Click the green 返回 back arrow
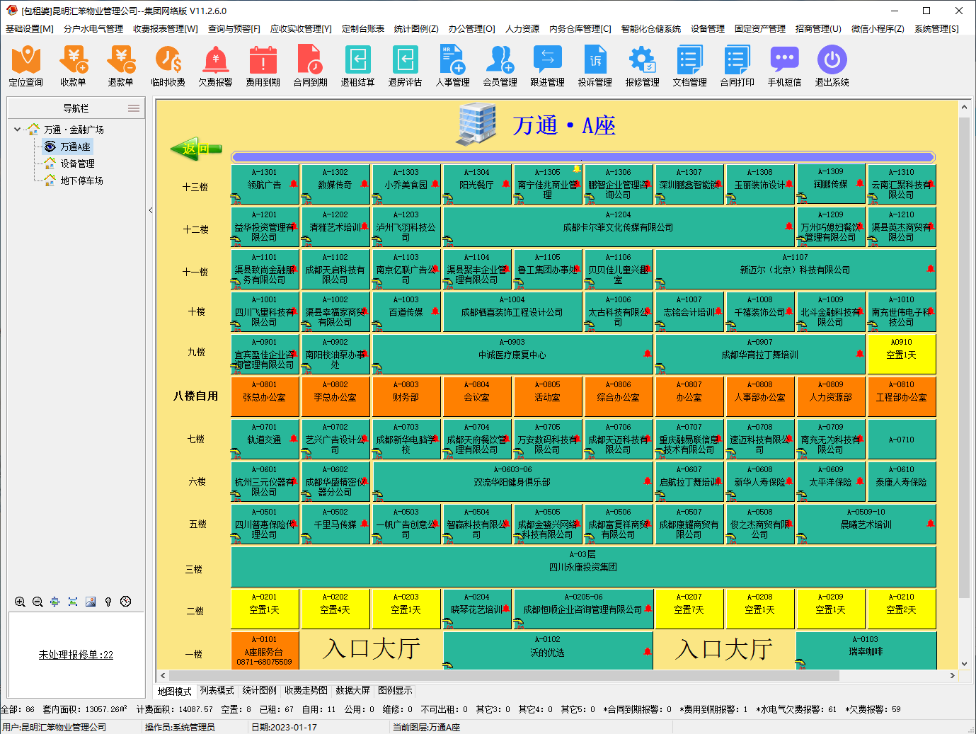976x734 pixels. tap(195, 149)
